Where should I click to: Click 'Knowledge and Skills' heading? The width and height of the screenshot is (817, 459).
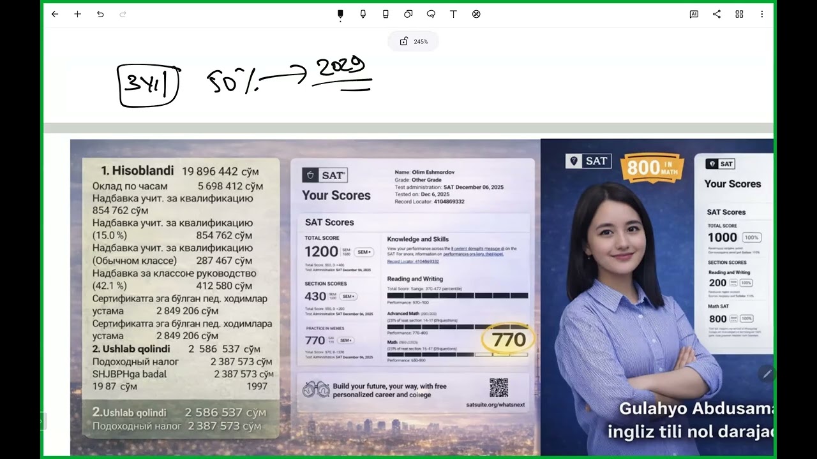click(x=417, y=239)
